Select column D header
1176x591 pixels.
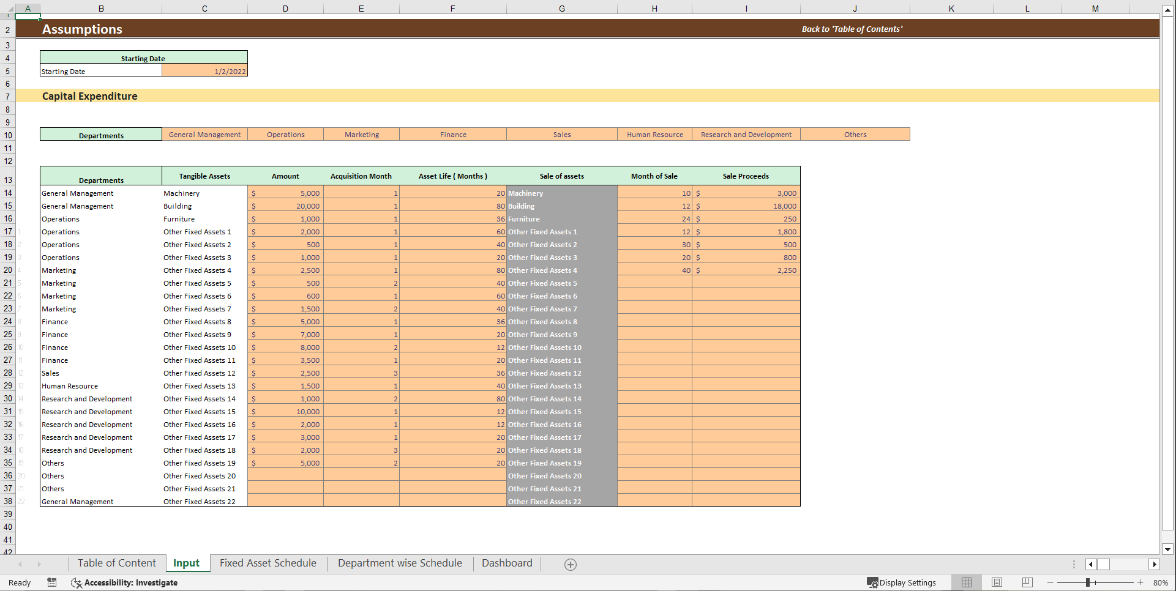pyautogui.click(x=285, y=8)
